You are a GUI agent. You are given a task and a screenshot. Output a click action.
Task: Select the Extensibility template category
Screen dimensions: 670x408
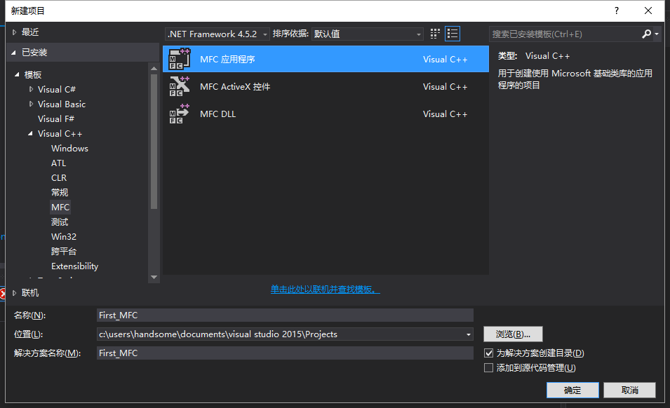click(x=75, y=266)
